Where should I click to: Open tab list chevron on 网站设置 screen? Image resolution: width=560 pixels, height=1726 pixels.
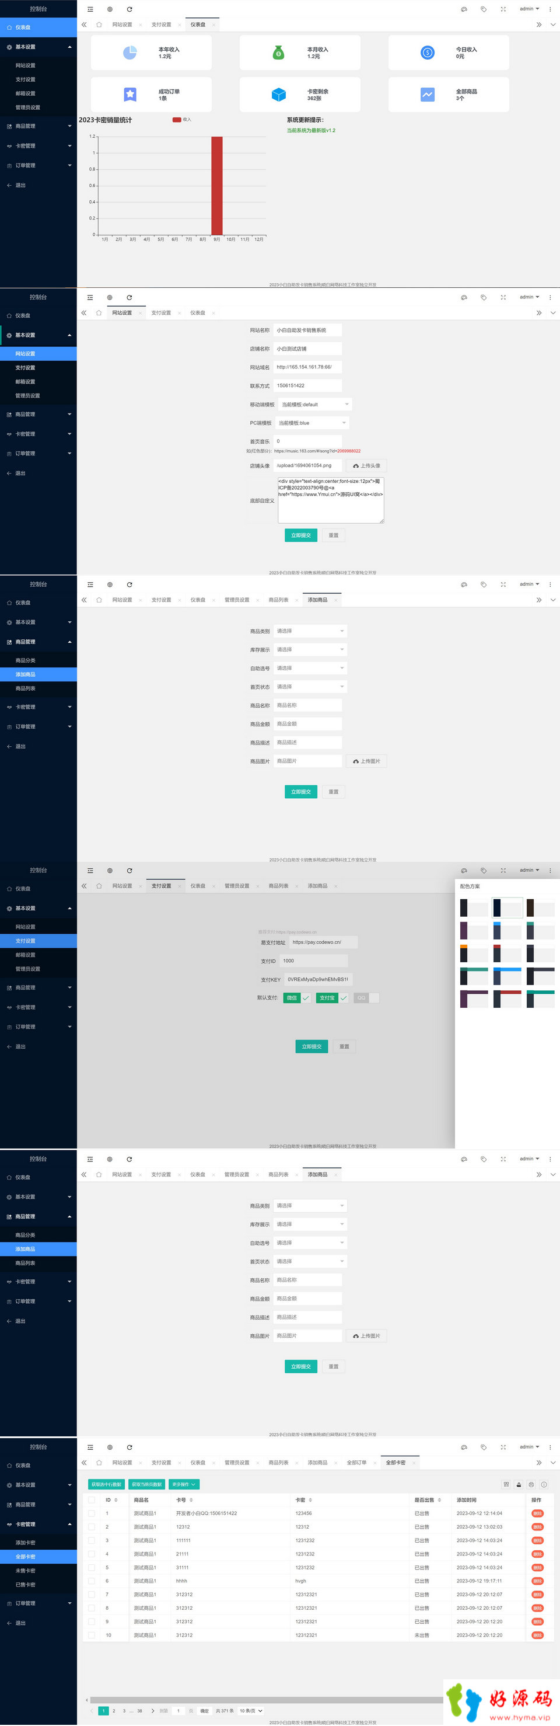pyautogui.click(x=552, y=313)
